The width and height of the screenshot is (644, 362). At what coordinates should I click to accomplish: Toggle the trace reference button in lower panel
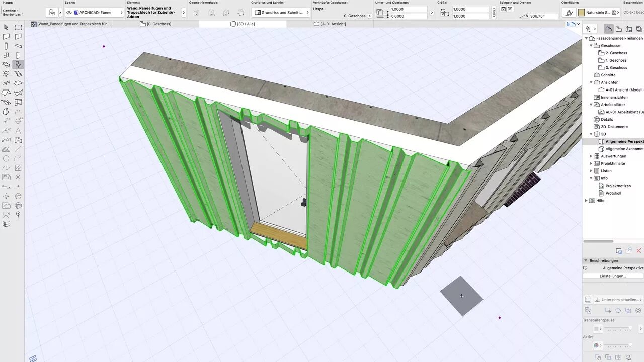pos(588,299)
